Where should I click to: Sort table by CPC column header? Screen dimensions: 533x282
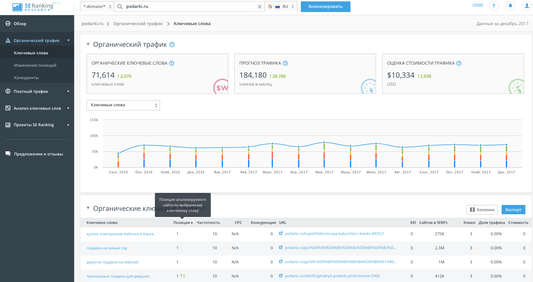point(238,223)
